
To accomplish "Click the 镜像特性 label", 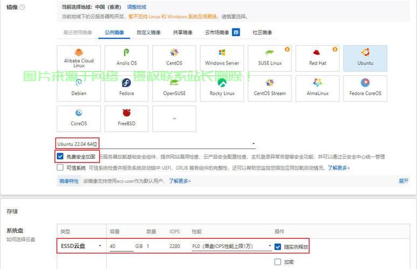I will click(69, 181).
